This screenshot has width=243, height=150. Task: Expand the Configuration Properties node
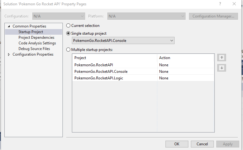[x=9, y=54]
